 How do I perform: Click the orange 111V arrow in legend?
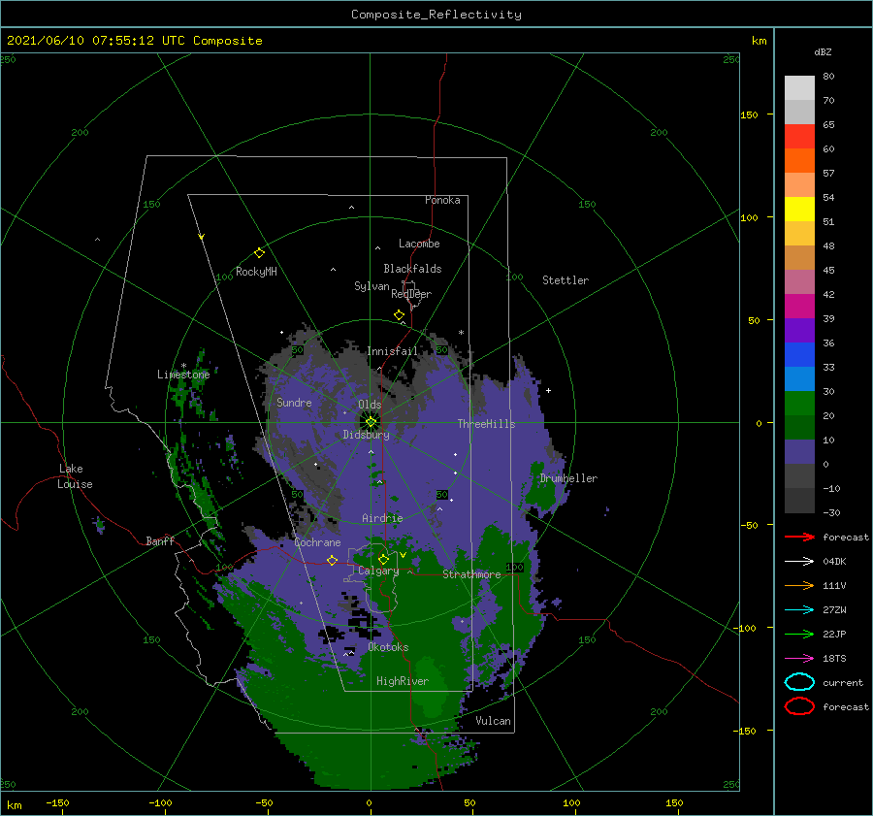[x=799, y=585]
